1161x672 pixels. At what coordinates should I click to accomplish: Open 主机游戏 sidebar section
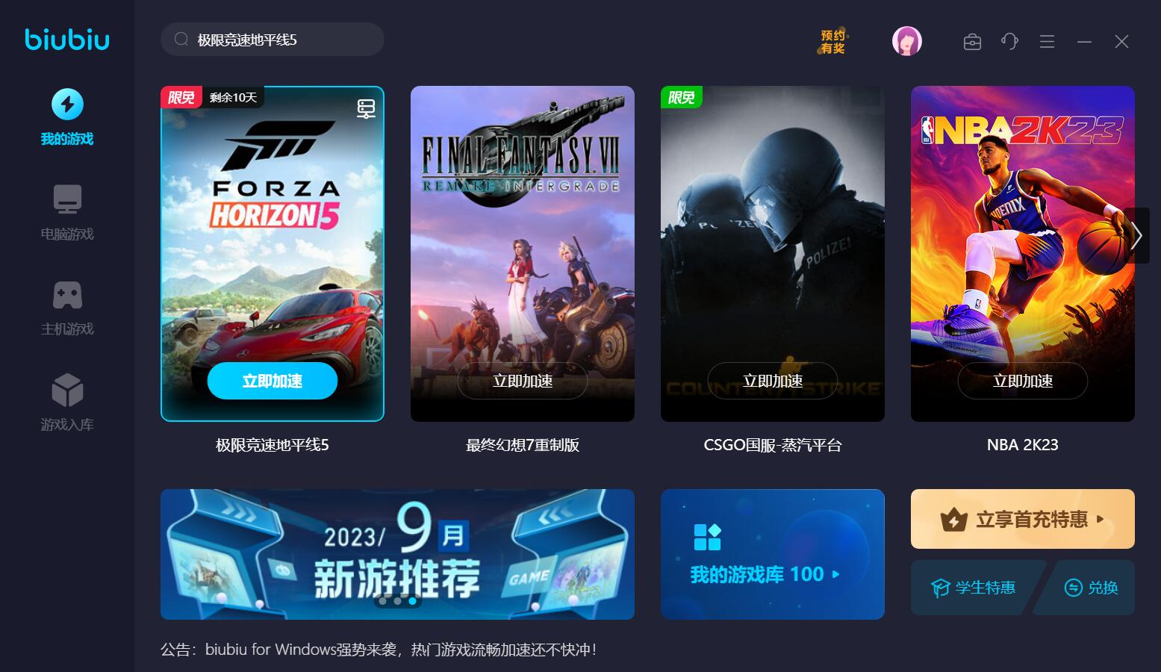67,308
